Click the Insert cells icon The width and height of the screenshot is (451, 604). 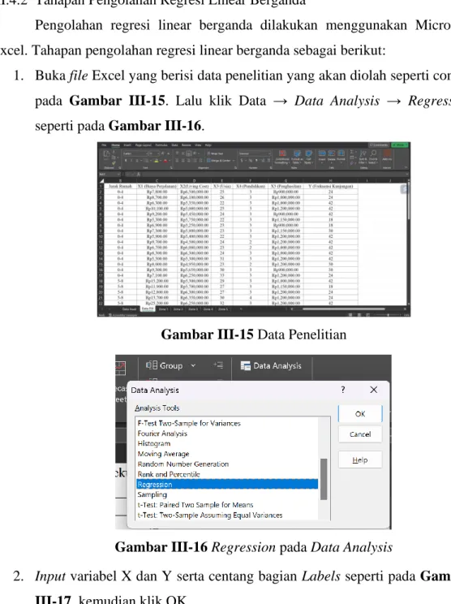(x=322, y=155)
